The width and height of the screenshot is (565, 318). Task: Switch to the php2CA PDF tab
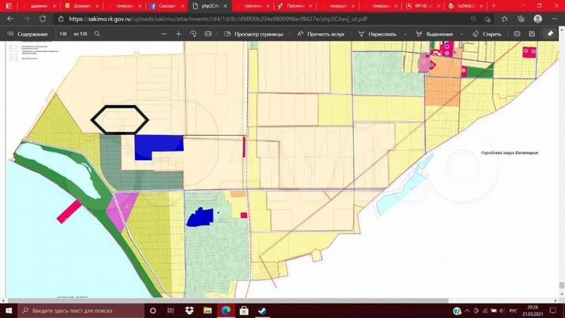click(210, 6)
